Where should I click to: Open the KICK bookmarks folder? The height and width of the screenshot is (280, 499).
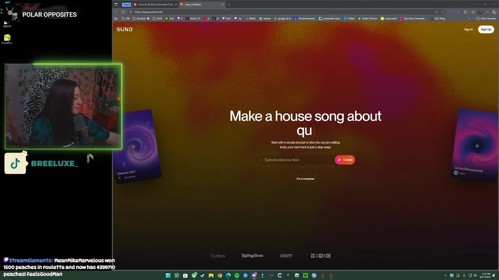pyautogui.click(x=157, y=18)
